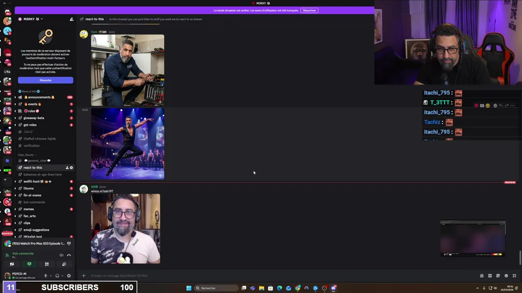The image size is (522, 293).
Task: Click the stop streaming screen icon
Action: point(69,243)
